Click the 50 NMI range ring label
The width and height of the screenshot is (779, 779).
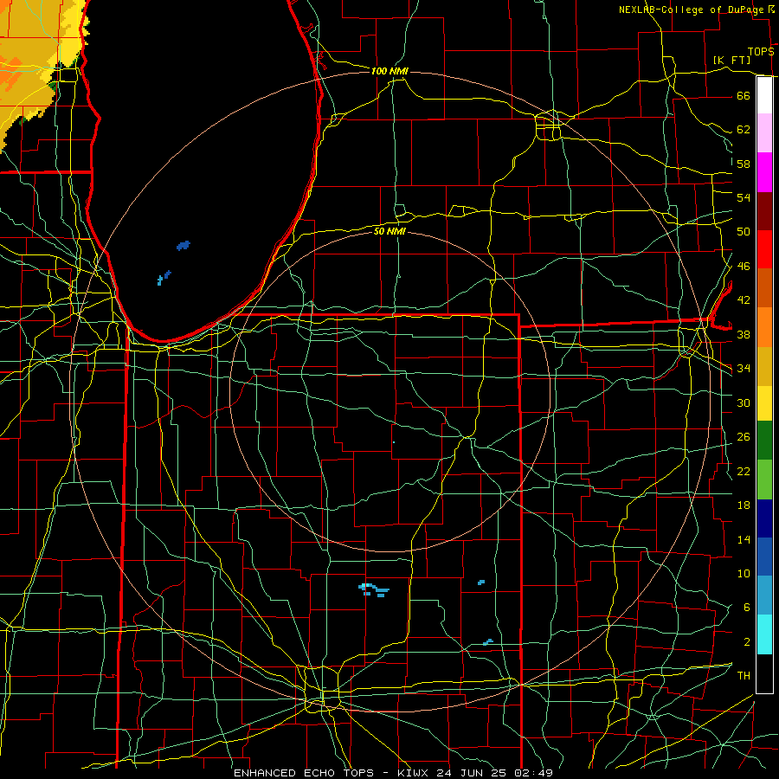tap(389, 231)
